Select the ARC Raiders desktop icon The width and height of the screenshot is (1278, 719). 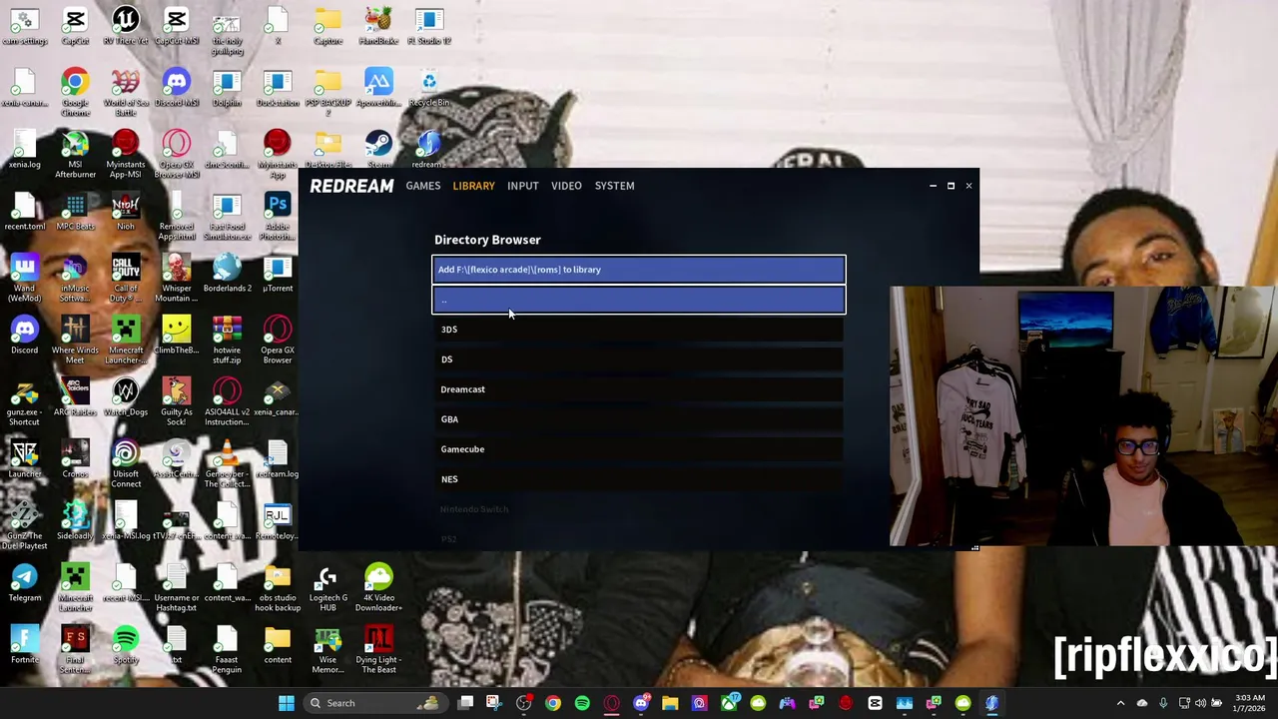75,397
